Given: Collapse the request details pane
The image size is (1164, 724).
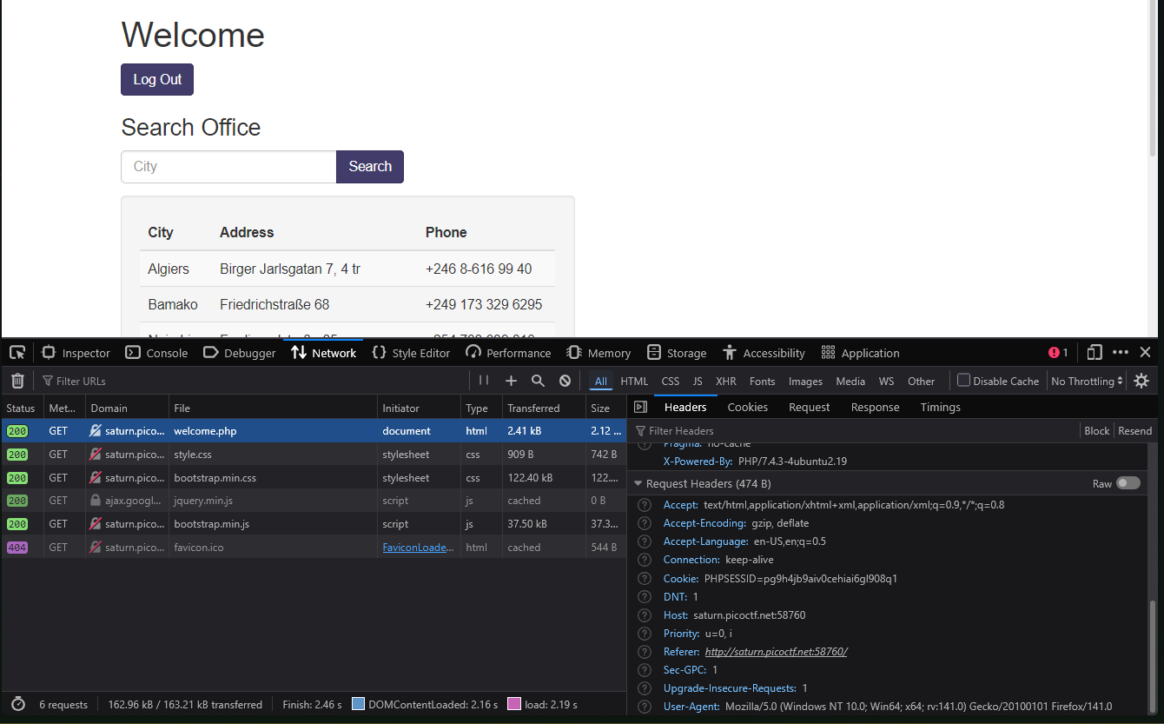Looking at the screenshot, I should click(640, 407).
